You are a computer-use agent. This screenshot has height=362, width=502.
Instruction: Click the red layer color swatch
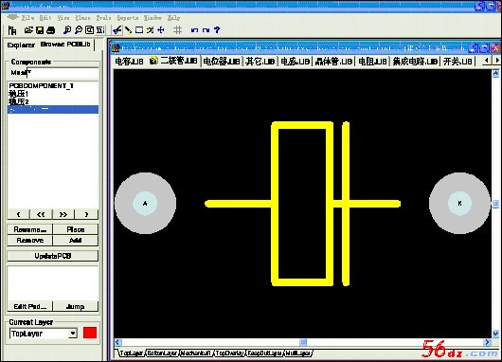[x=90, y=333]
